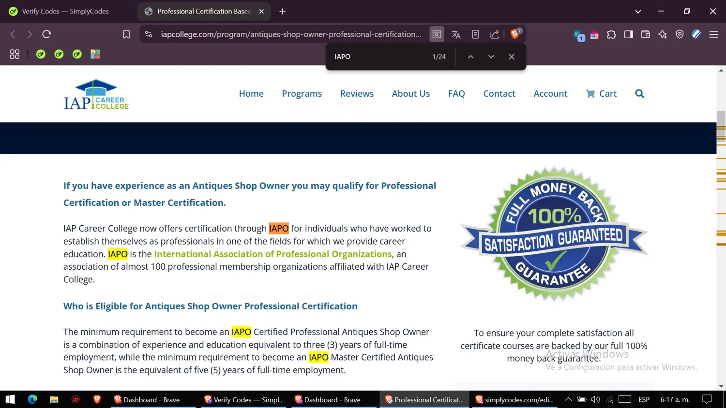Open the browser main menu

coord(713,34)
